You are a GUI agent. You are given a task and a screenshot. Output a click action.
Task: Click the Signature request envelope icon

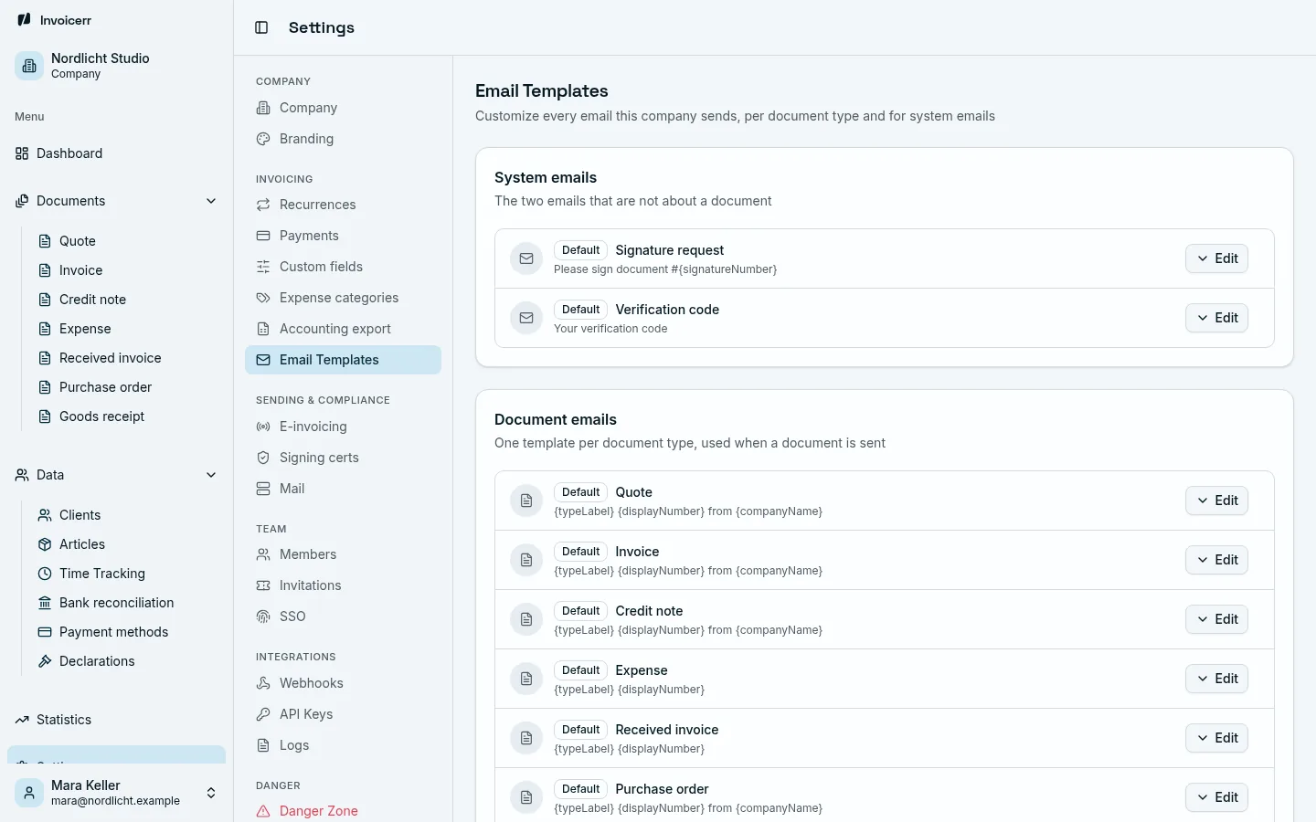coord(526,258)
